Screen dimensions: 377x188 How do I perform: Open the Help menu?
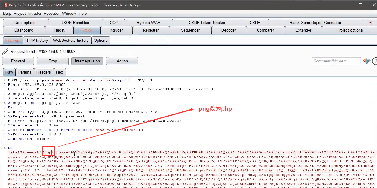click(83, 13)
